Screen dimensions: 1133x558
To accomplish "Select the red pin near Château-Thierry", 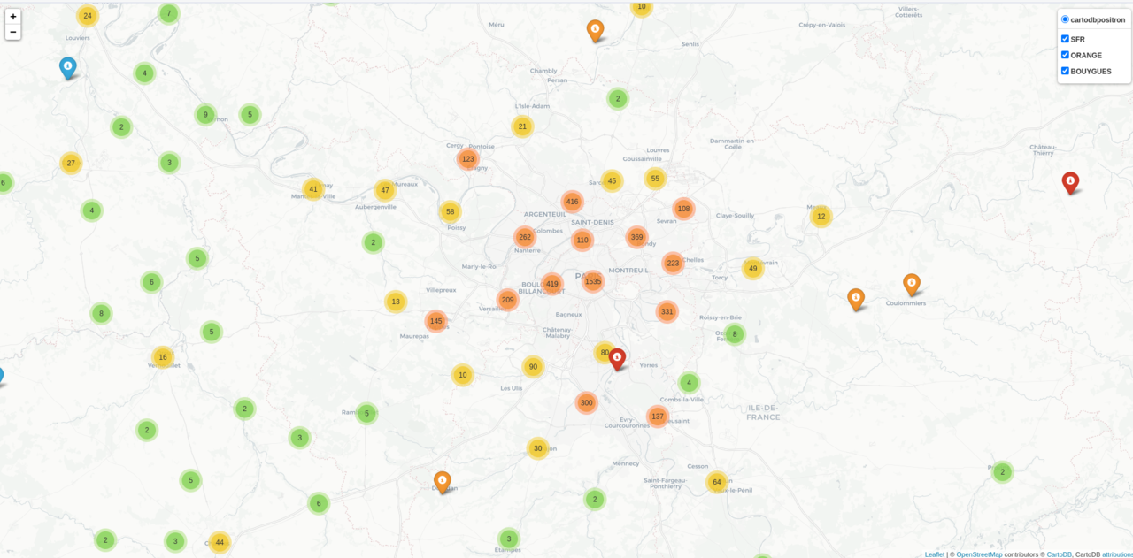I will (x=1070, y=182).
